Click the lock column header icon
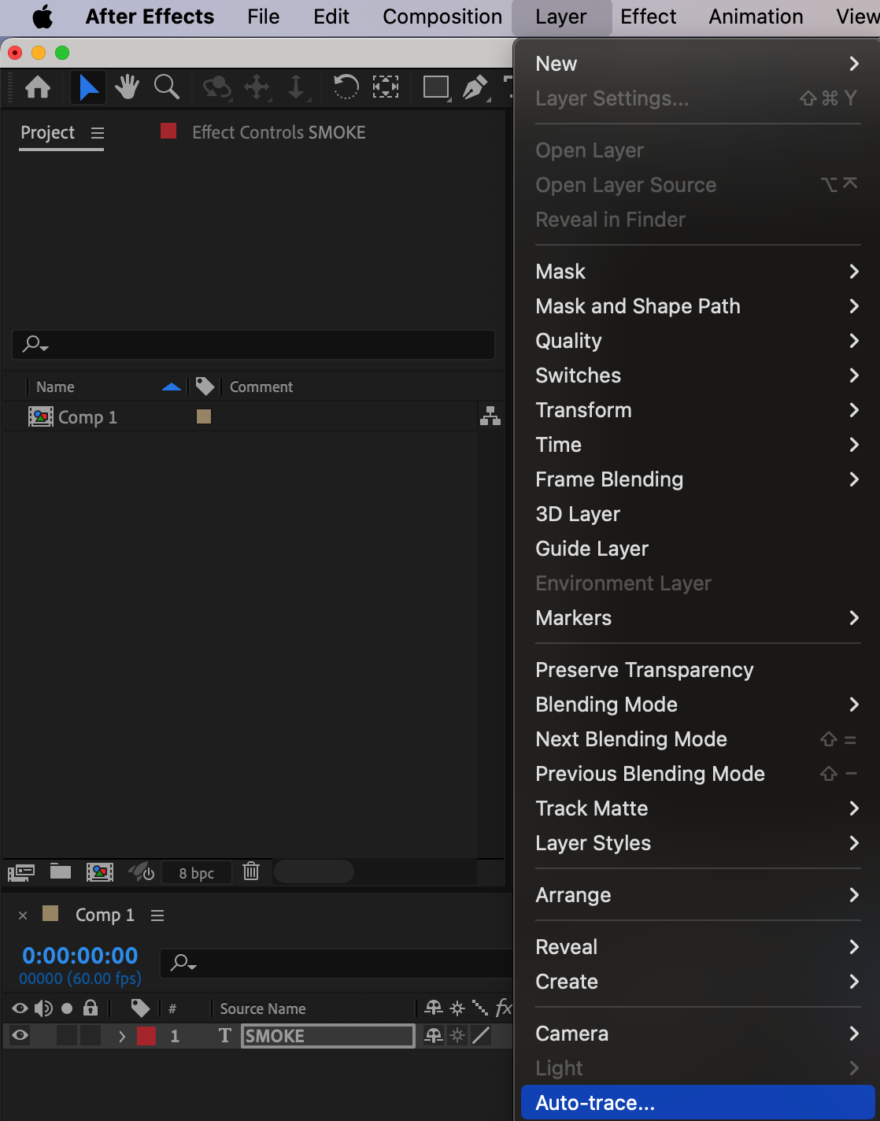This screenshot has height=1121, width=880. (x=91, y=1008)
